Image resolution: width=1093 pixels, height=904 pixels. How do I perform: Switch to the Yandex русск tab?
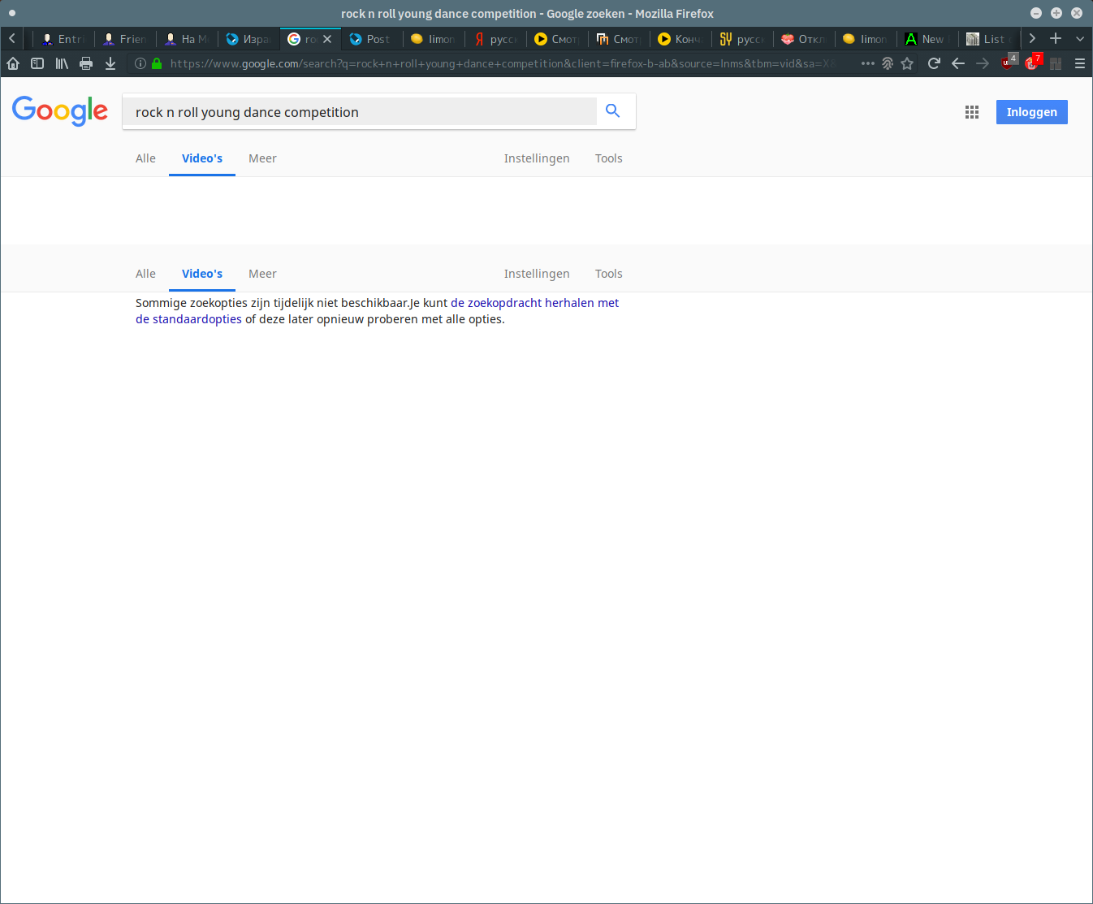tap(495, 39)
